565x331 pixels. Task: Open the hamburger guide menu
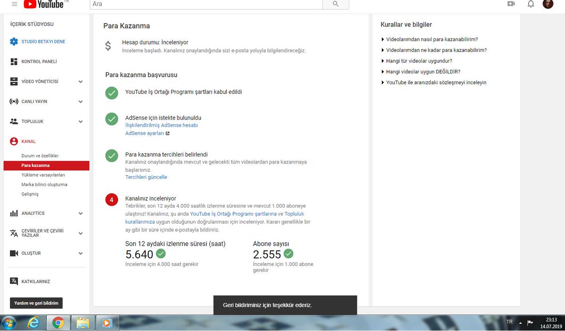14,4
